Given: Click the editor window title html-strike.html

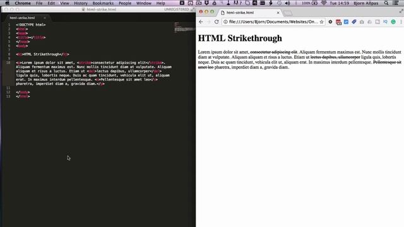Looking at the screenshot, I should pos(101,9).
